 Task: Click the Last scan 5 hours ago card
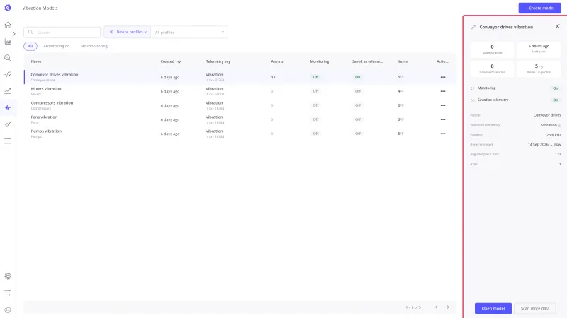click(x=539, y=49)
